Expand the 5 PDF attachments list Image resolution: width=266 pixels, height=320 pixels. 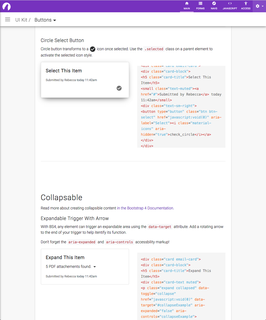[x=71, y=266]
